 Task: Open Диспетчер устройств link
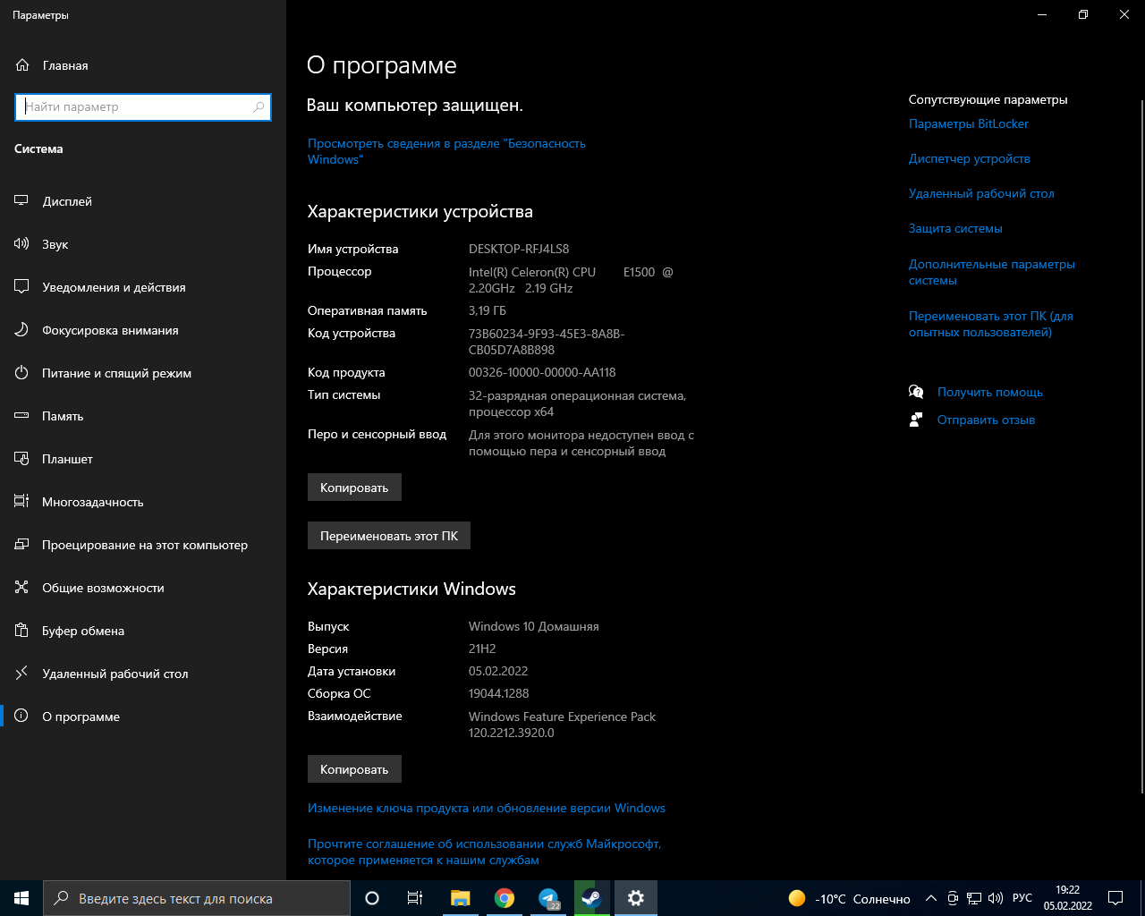[x=970, y=158]
